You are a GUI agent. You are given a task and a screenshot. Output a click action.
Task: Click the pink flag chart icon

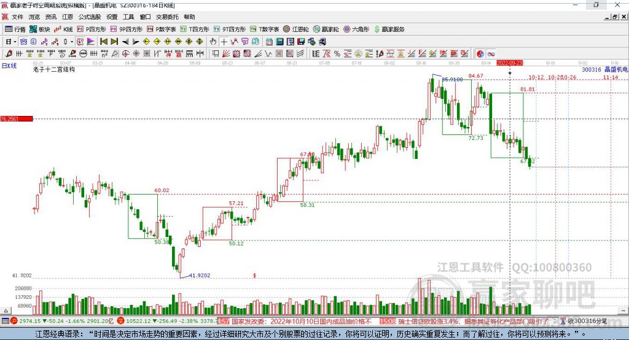[91, 42]
